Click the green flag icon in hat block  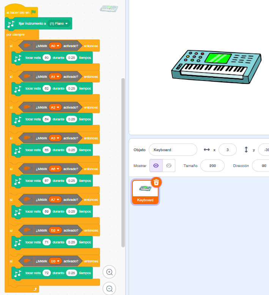tap(34, 12)
